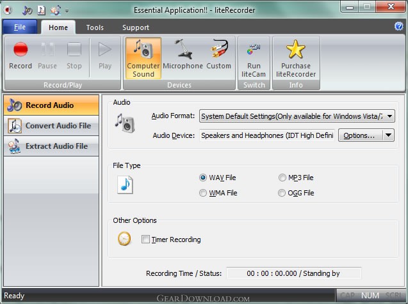Screen dimensions: 408x304
Task: Click the NUM indicator in status bar
Action: [370, 296]
